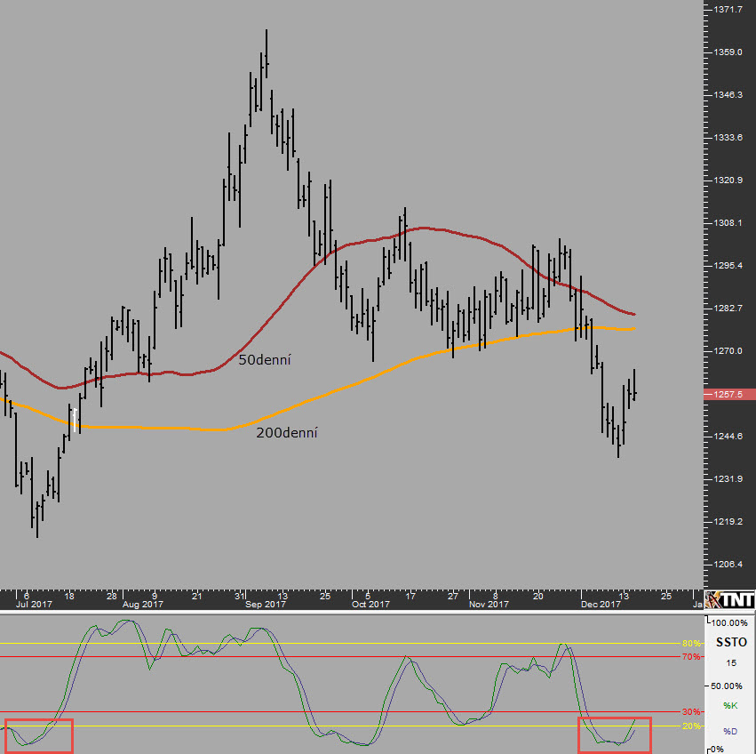The height and width of the screenshot is (754, 756).
Task: Select the highlighted current price tag 1257.5
Action: click(x=729, y=395)
